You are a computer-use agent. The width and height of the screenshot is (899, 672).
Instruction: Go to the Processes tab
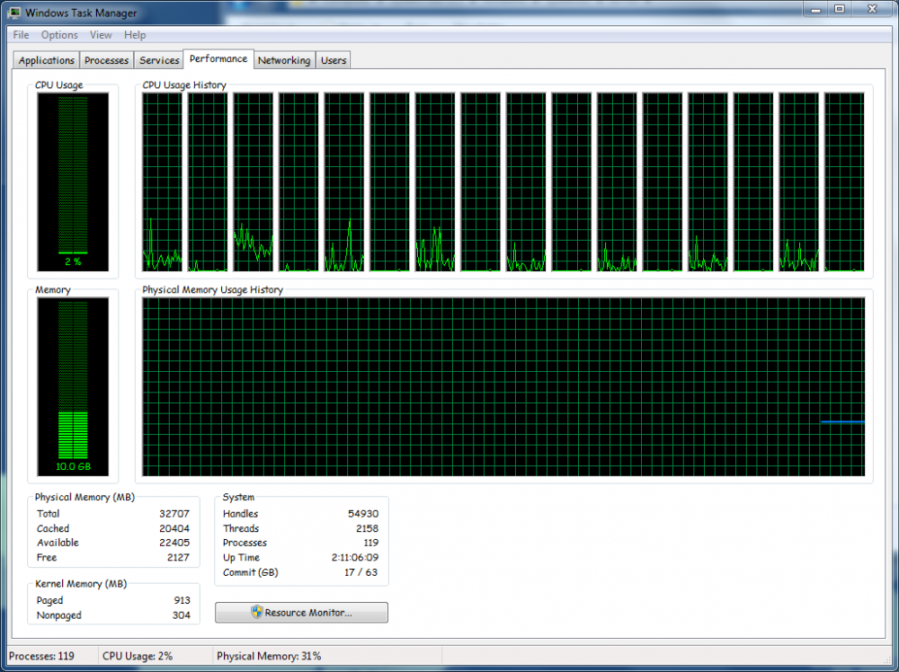coord(107,60)
